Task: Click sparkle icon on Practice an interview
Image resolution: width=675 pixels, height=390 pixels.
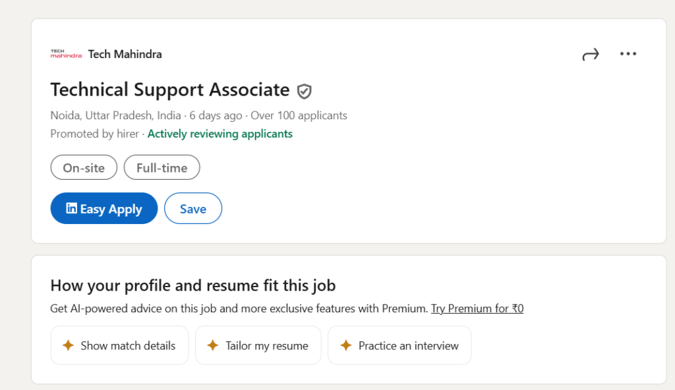Action: (345, 345)
